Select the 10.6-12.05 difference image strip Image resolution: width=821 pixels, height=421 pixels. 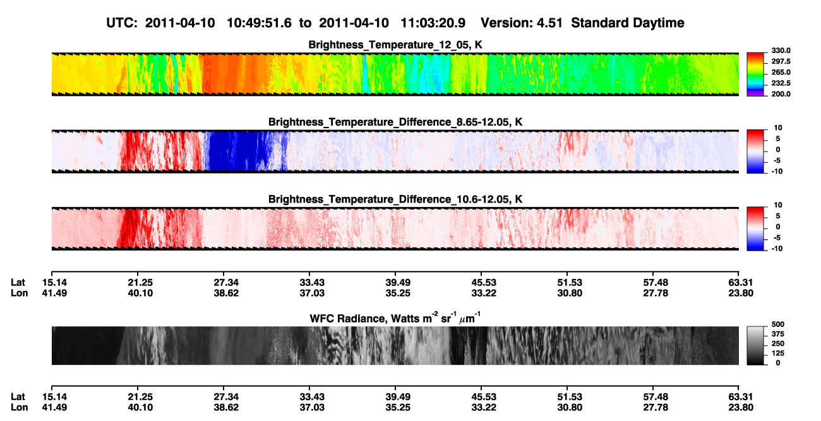395,228
